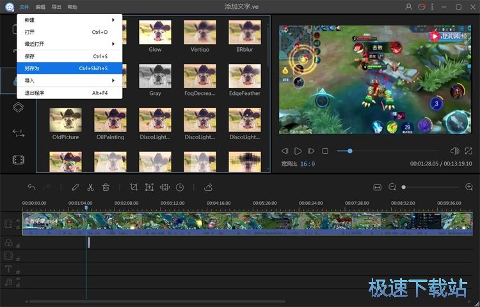480x307 pixels.
Task: Click the export share arrow icon
Action: click(208, 187)
